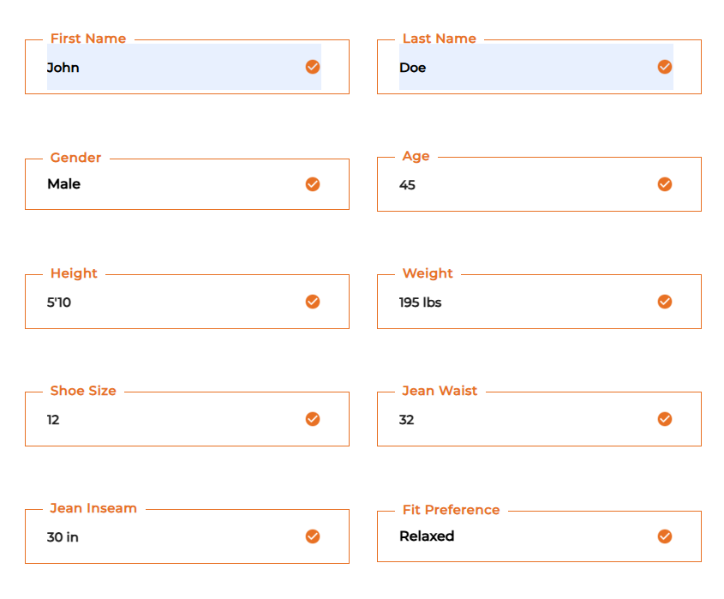Screen dimensions: 724x599
Task: Click the Jean Inseam checkmark icon
Action: (x=313, y=536)
